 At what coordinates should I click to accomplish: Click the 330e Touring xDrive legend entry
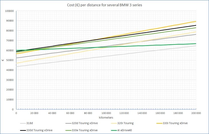coord(82,130)
